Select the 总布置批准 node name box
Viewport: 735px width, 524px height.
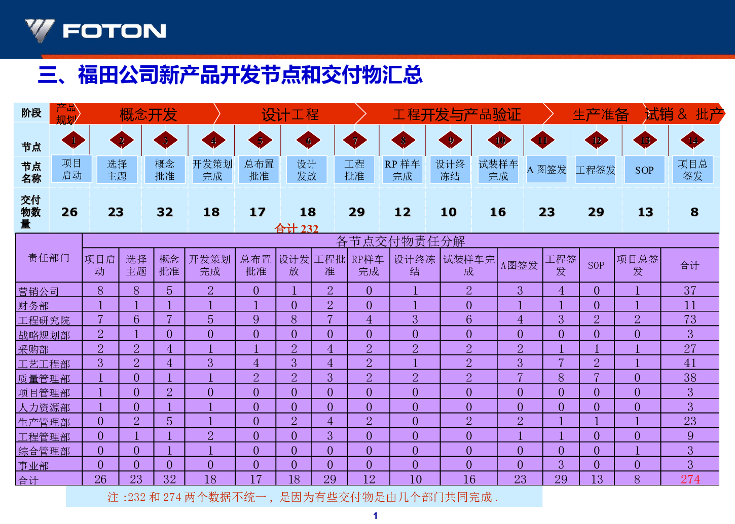pyautogui.click(x=259, y=170)
